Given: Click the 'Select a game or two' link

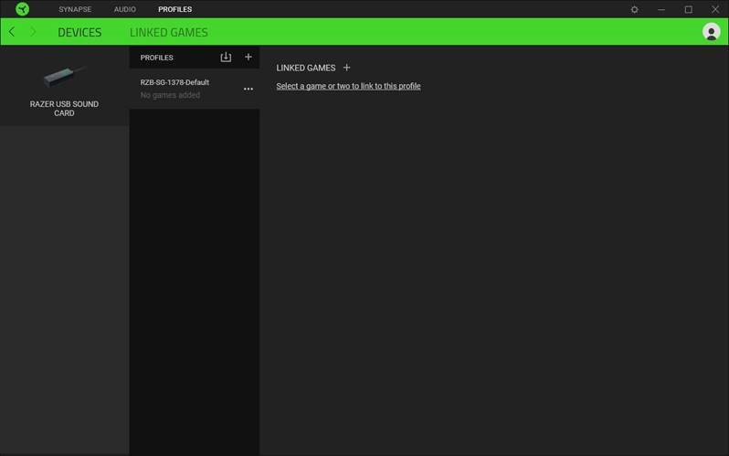Looking at the screenshot, I should point(348,86).
